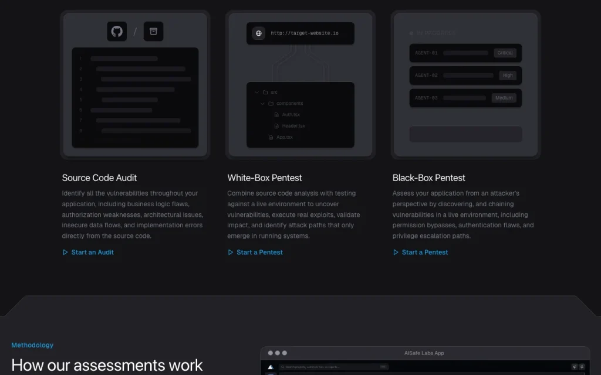Click the file icon beside App.tsx

click(x=271, y=137)
